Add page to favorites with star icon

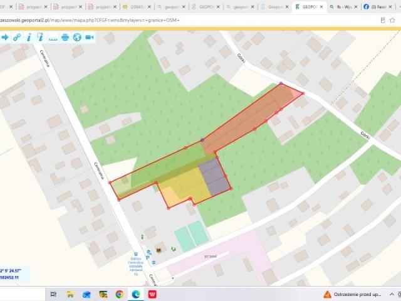tap(392, 20)
